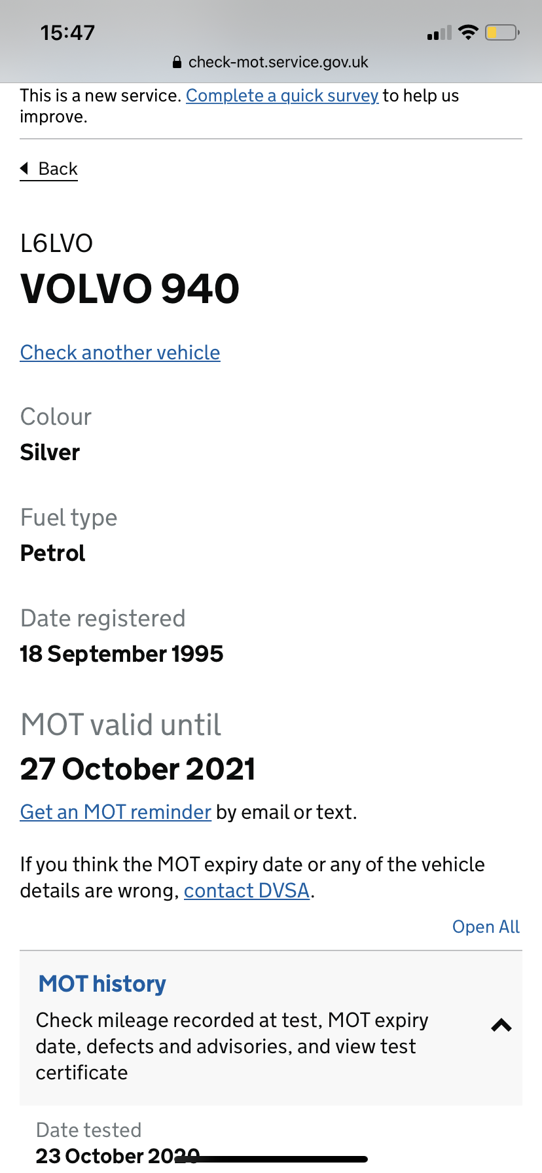Tap the check-mot.service.gov.uk address bar
The width and height of the screenshot is (542, 1173).
pyautogui.click(x=271, y=62)
